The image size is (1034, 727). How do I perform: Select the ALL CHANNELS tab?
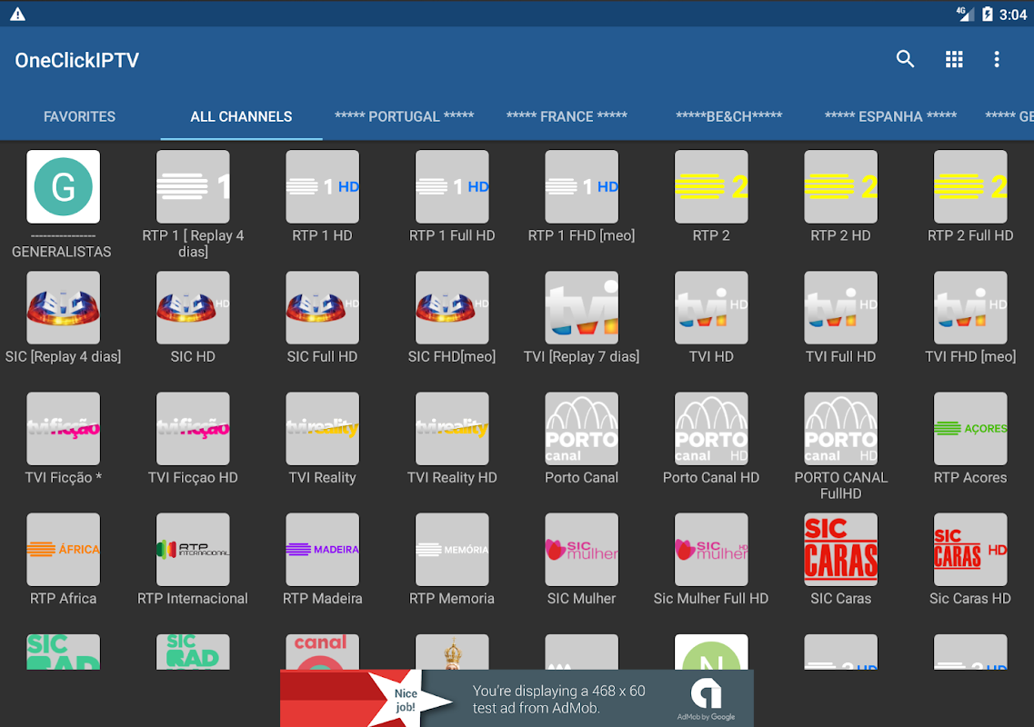pyautogui.click(x=241, y=116)
